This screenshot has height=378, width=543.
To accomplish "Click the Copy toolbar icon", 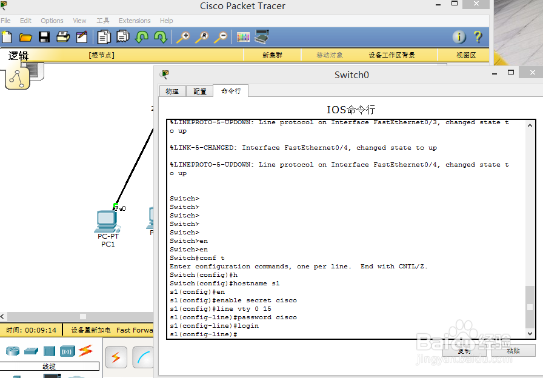I will [x=104, y=37].
